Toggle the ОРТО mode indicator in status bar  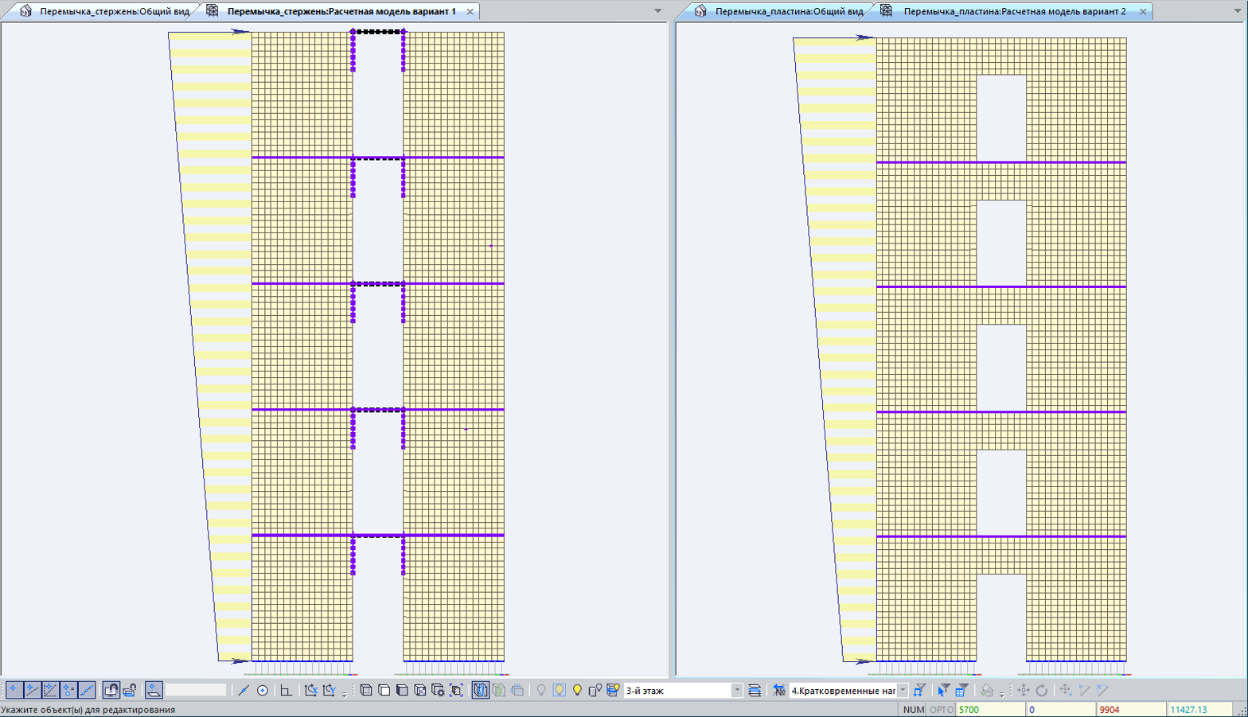coord(941,709)
